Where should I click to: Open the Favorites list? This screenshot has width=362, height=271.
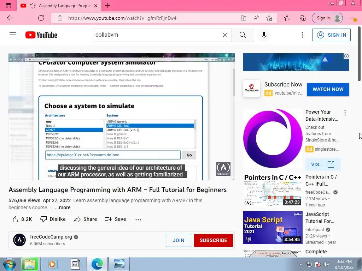tap(287, 18)
